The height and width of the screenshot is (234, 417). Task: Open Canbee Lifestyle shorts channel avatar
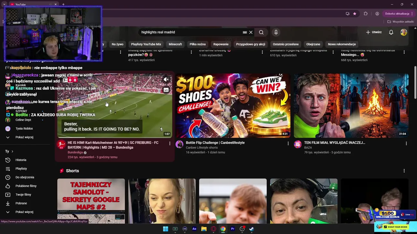180,145
